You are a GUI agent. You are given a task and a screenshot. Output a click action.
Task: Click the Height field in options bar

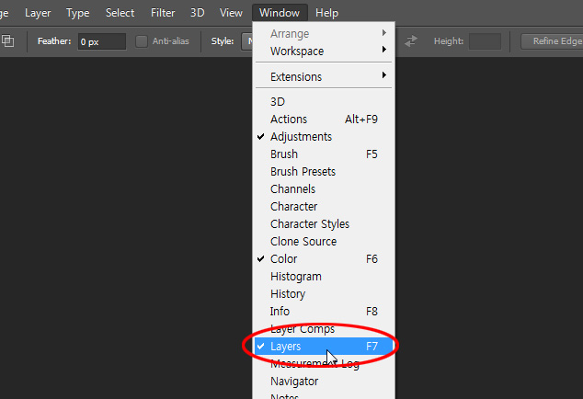(485, 41)
